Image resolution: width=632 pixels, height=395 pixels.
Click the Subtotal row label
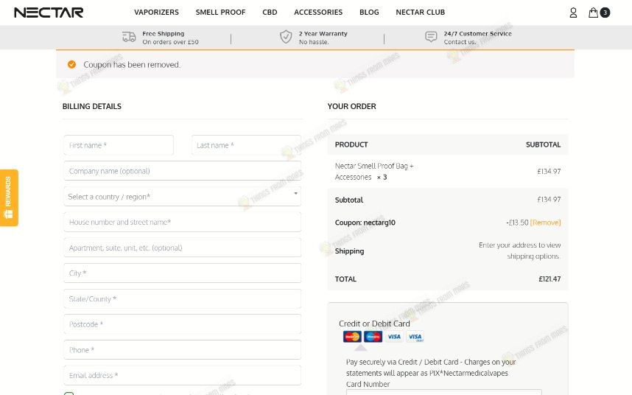pyautogui.click(x=349, y=200)
